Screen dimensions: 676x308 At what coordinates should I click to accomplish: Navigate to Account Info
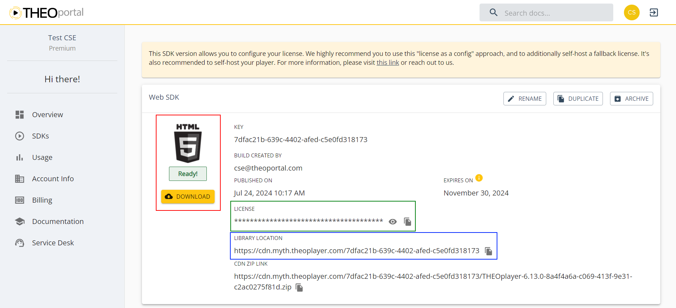coord(53,179)
